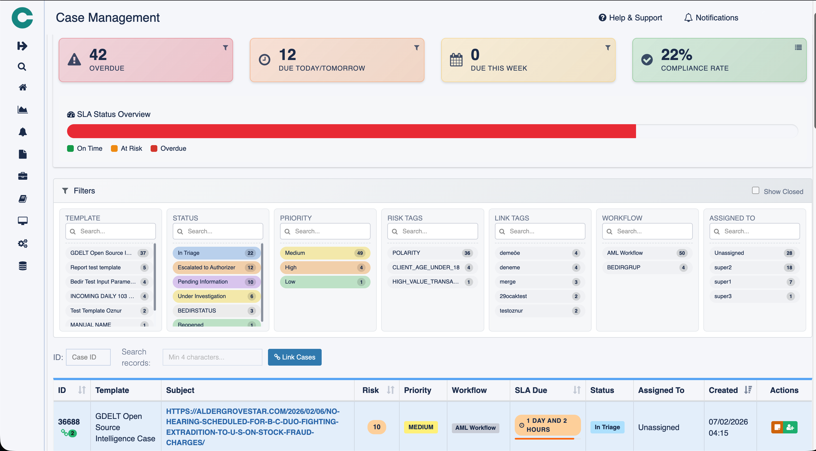Click the red overdue SLA status bar

[351, 131]
